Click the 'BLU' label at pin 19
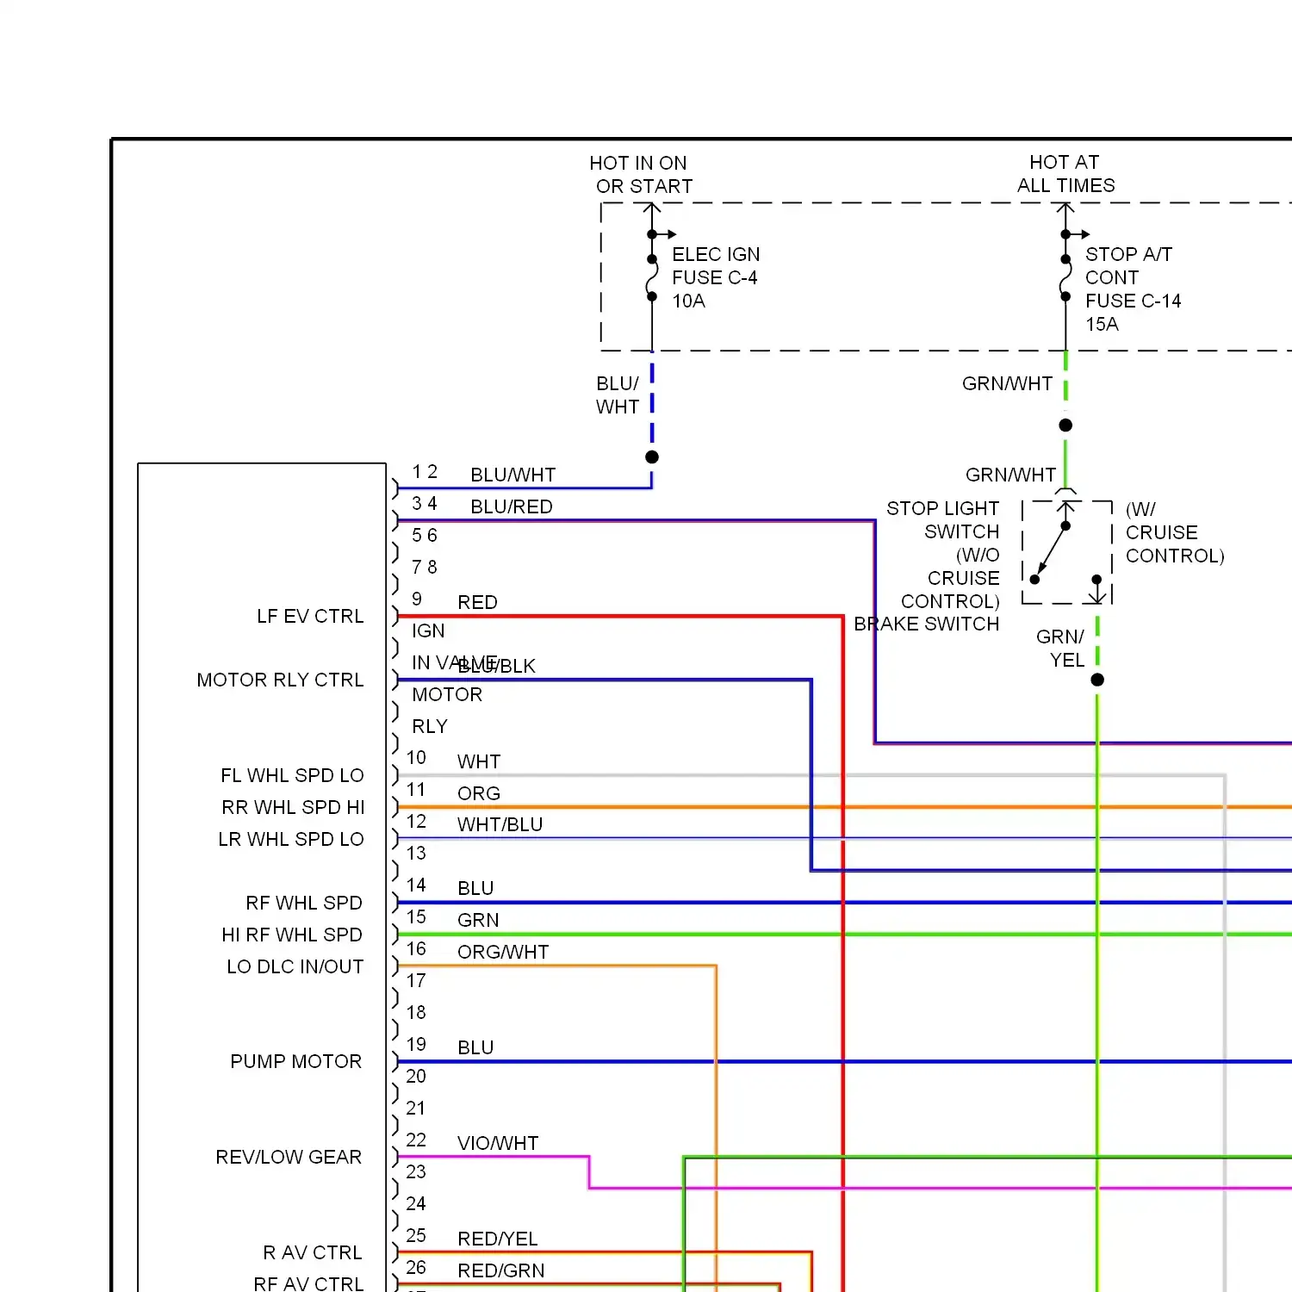1292x1292 pixels. point(475,1048)
